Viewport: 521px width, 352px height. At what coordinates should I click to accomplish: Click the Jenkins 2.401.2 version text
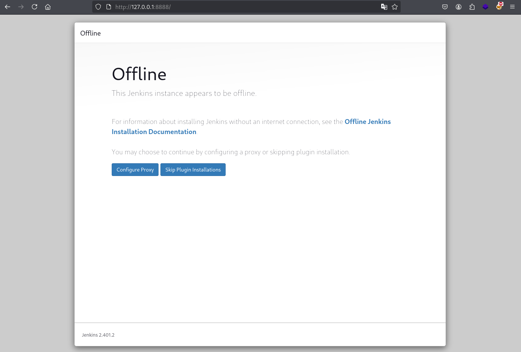click(98, 335)
